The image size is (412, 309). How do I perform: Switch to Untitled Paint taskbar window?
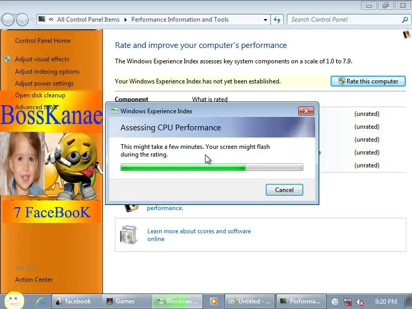tap(250, 301)
